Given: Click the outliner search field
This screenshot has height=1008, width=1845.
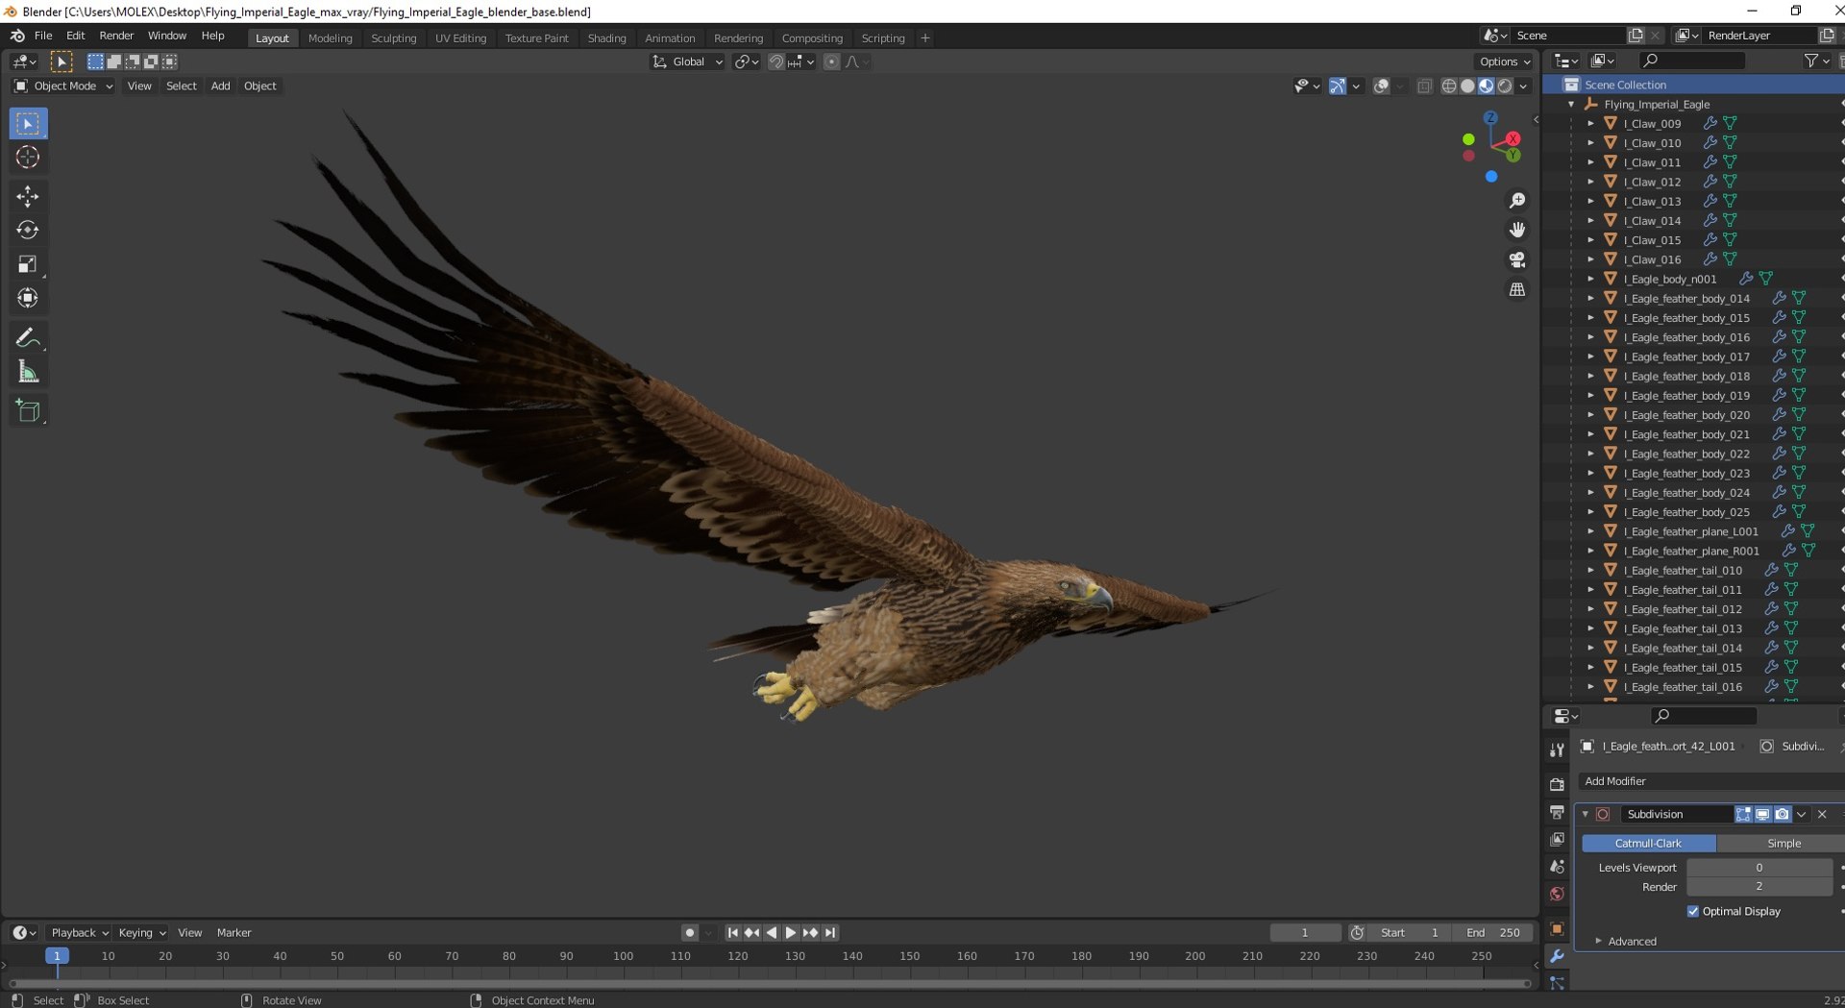Looking at the screenshot, I should click(x=1691, y=61).
